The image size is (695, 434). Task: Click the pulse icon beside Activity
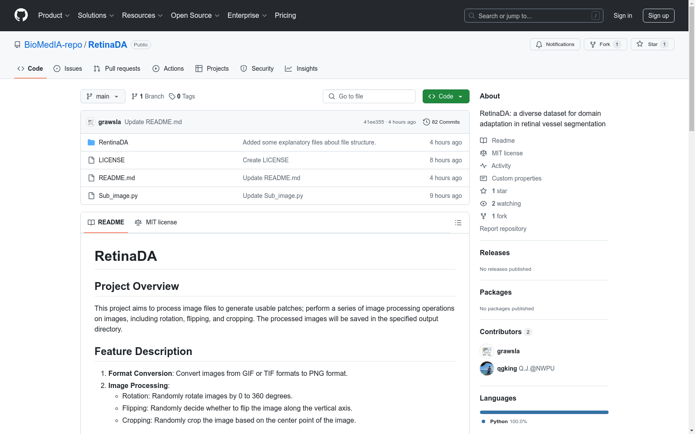click(x=483, y=166)
